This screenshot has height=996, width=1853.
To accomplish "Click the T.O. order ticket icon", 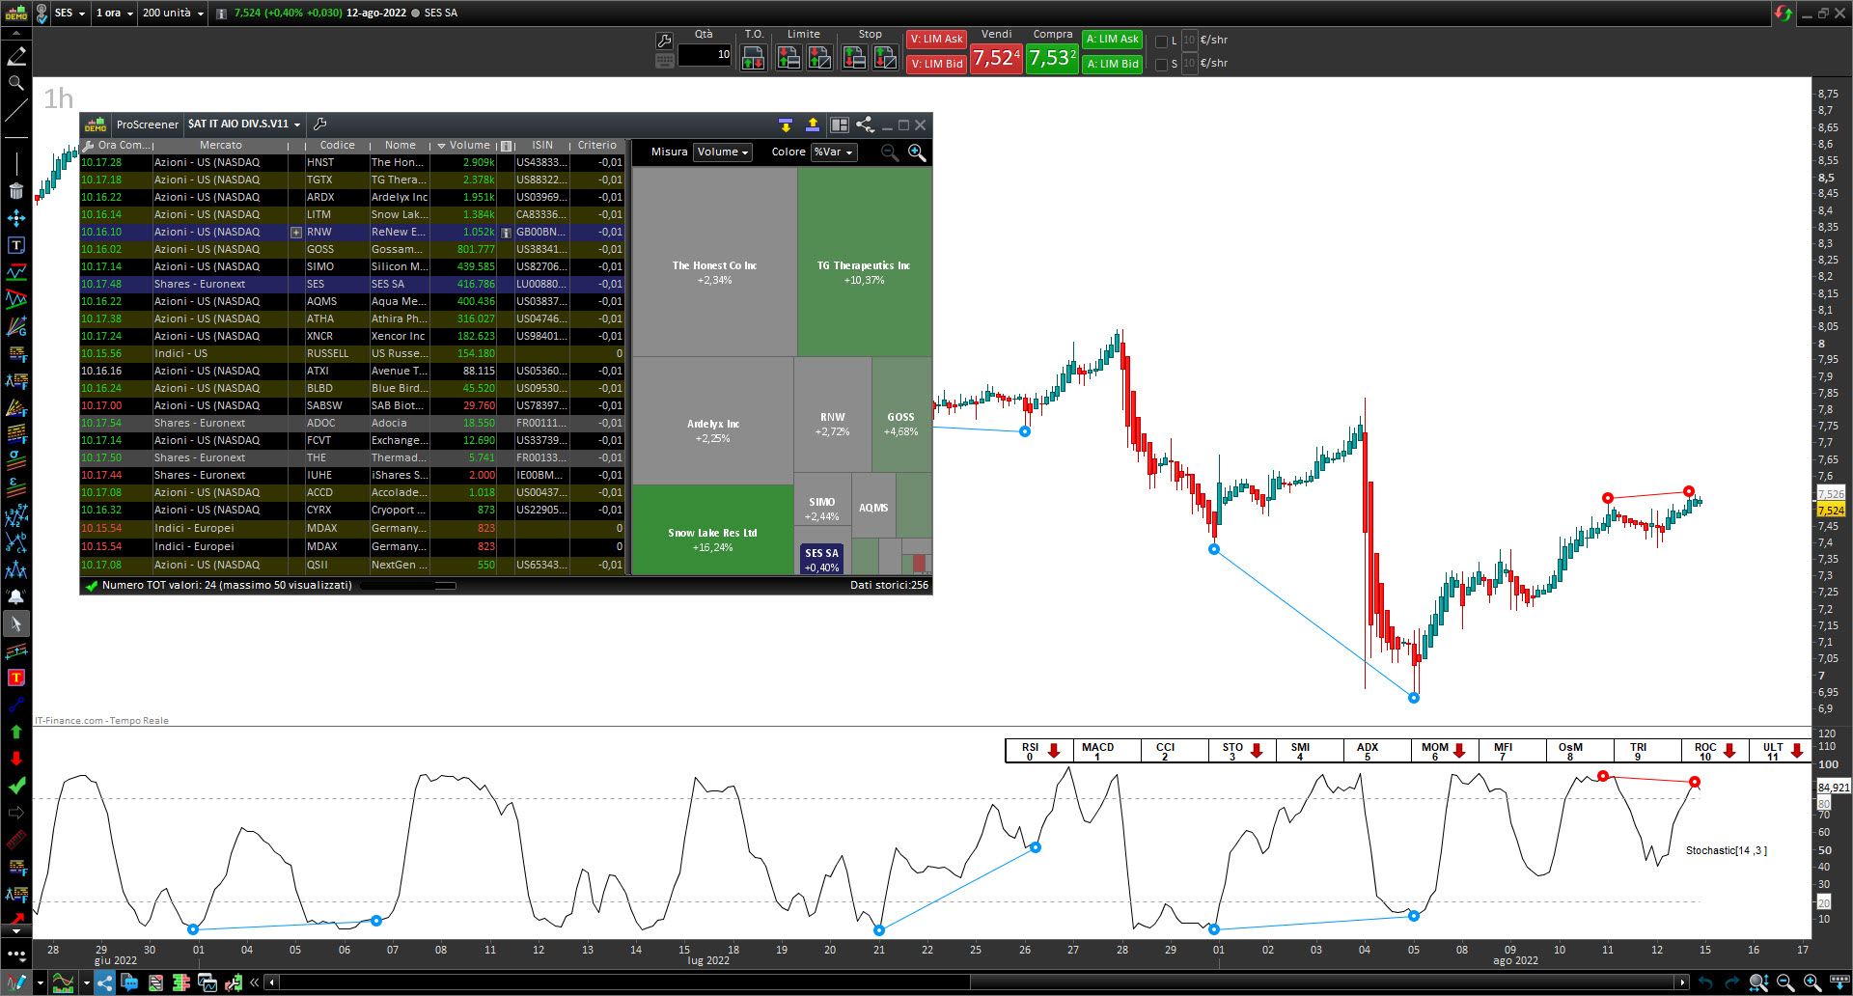I will pos(753,58).
